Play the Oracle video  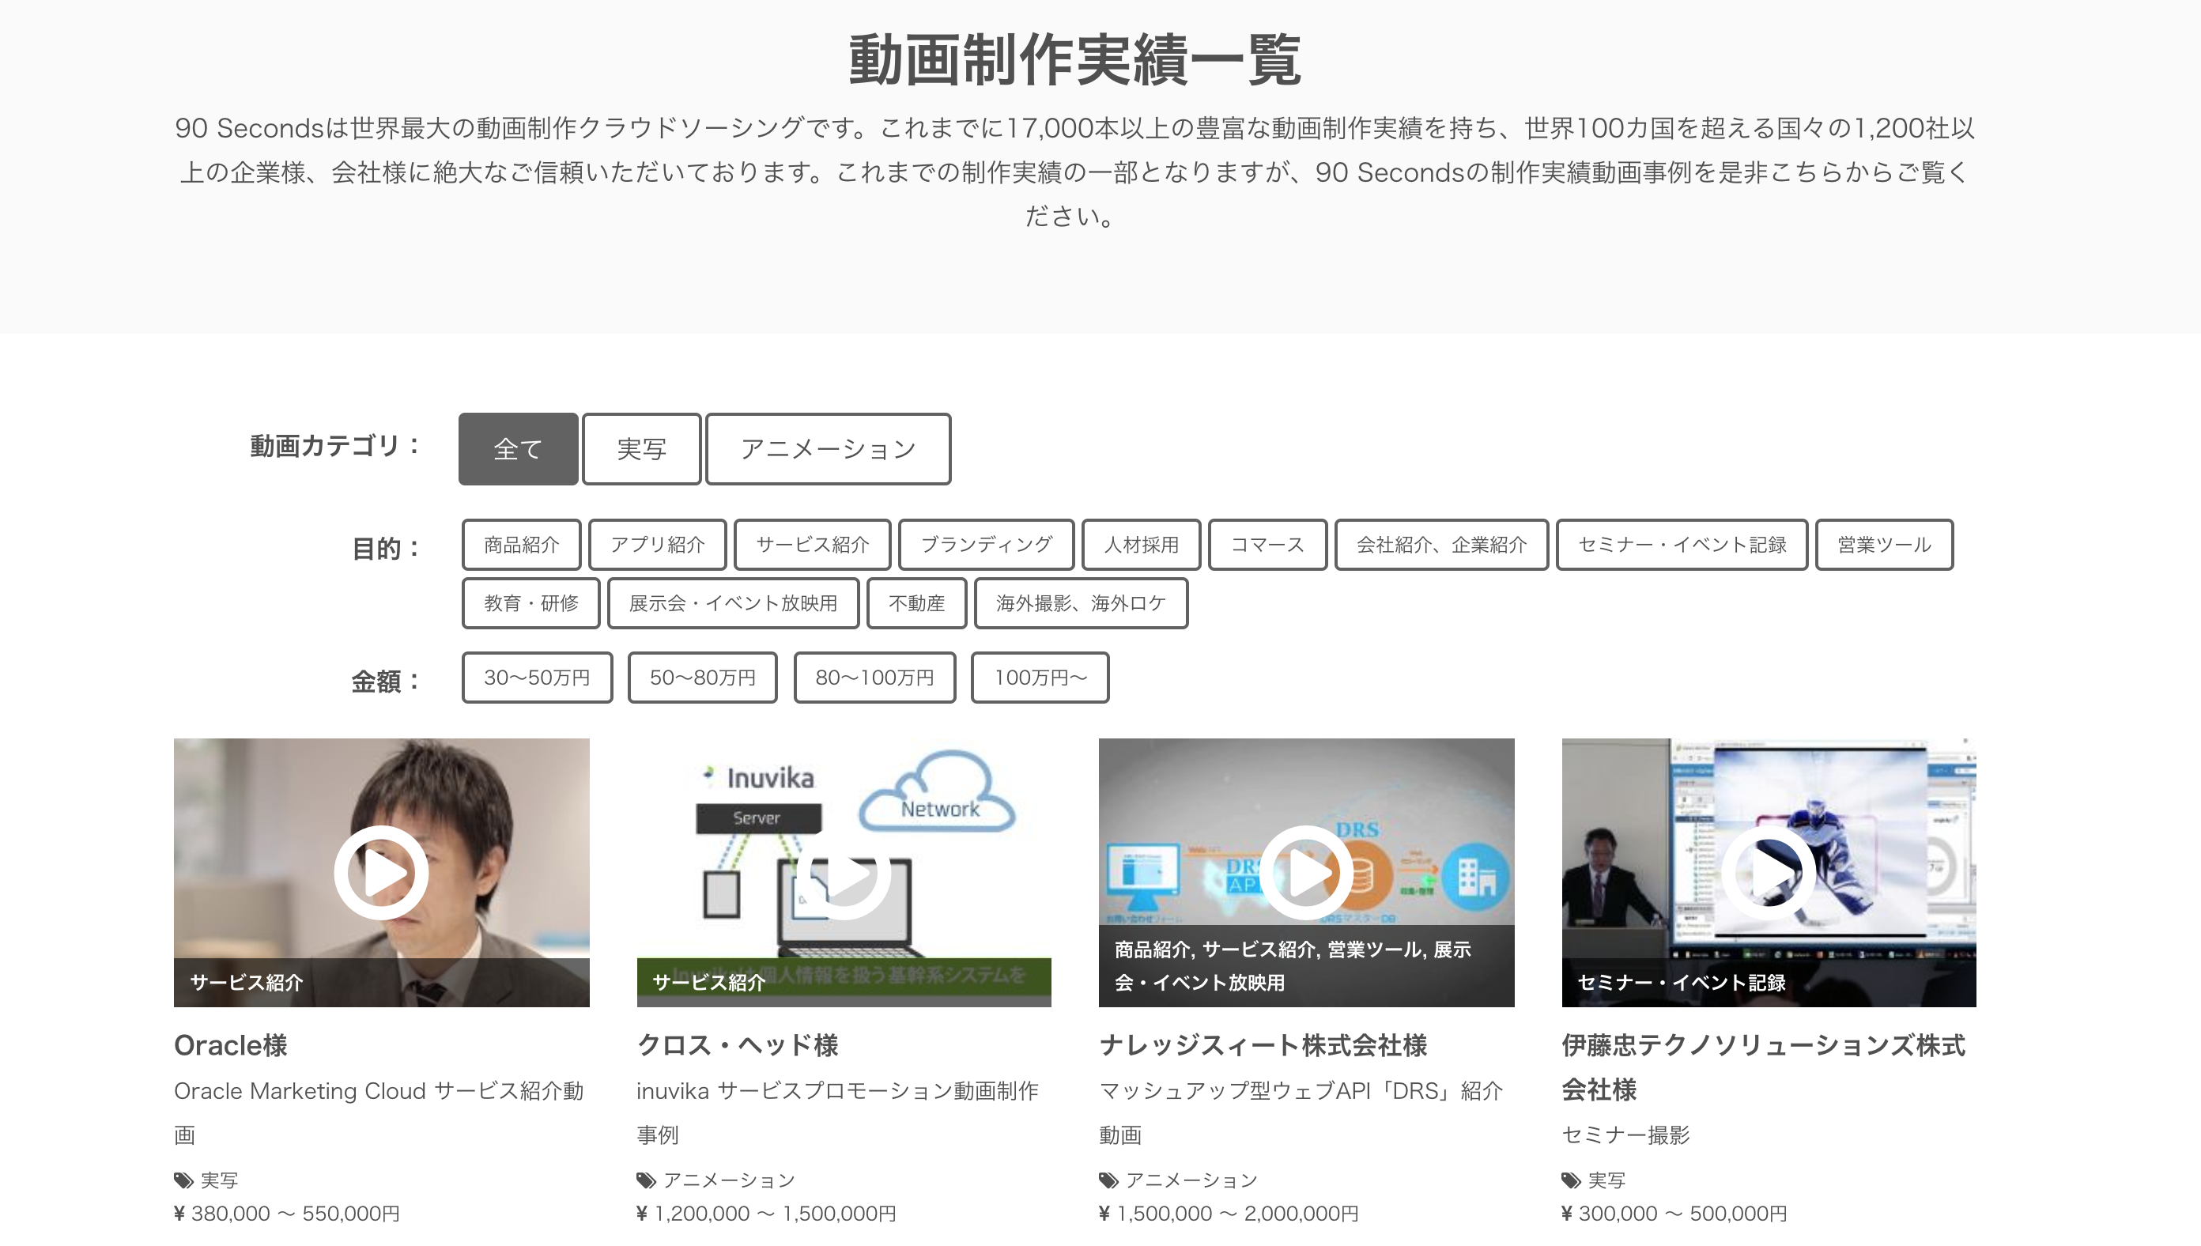tap(381, 872)
